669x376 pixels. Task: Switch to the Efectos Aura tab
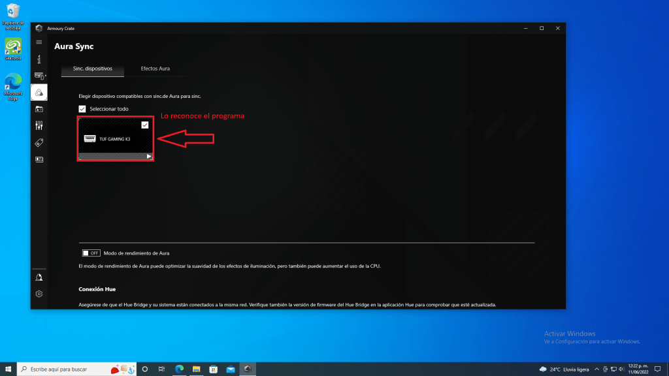click(155, 68)
